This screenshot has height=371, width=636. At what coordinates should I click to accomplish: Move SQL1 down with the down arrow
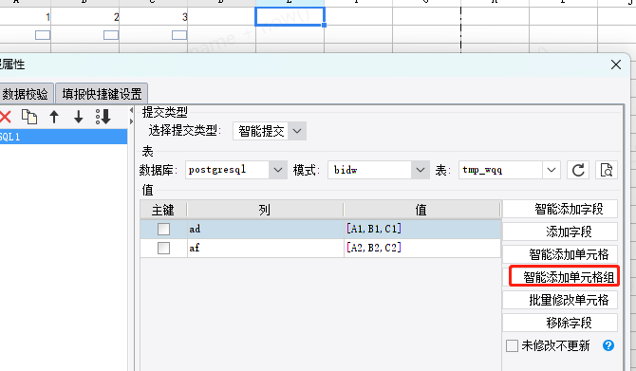click(x=78, y=117)
